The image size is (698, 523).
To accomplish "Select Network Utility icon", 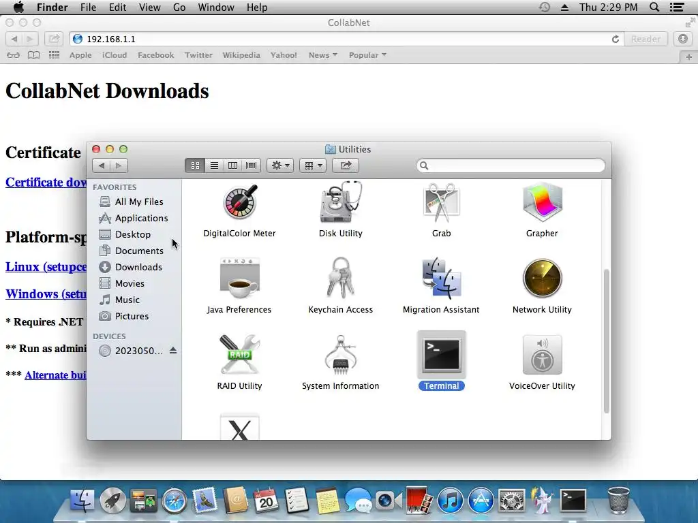I will click(x=542, y=278).
